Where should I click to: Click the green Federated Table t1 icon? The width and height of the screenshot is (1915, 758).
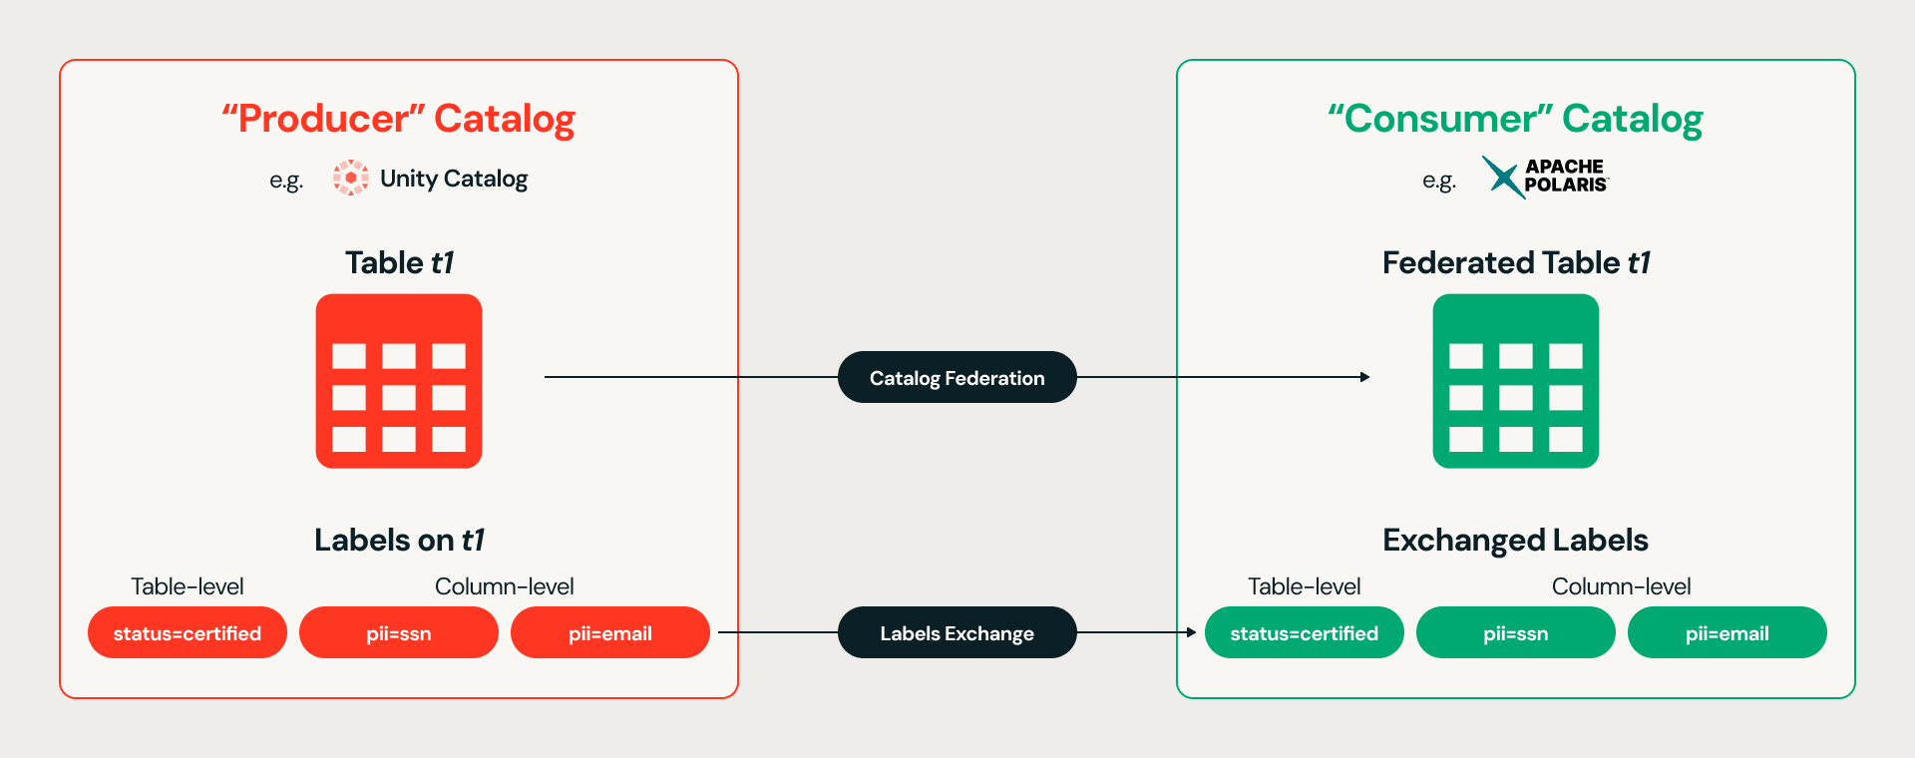tap(1516, 381)
